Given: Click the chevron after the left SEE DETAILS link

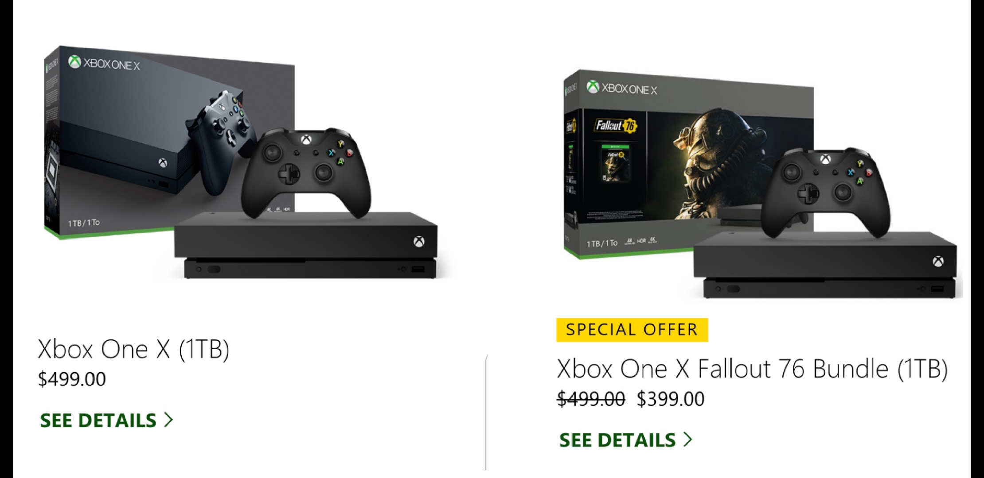Looking at the screenshot, I should pos(168,420).
